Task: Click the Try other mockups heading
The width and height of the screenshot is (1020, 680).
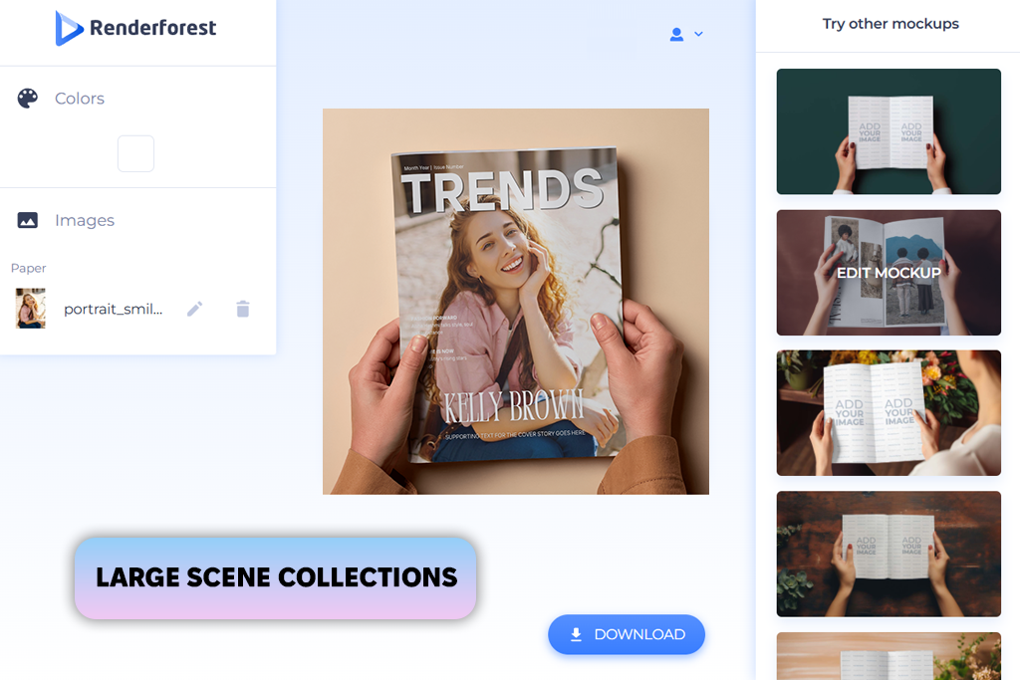Action: pyautogui.click(x=891, y=24)
